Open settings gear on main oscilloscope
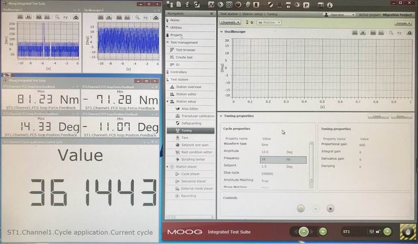 point(410,33)
